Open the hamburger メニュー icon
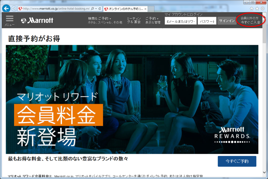 [x=10, y=20]
